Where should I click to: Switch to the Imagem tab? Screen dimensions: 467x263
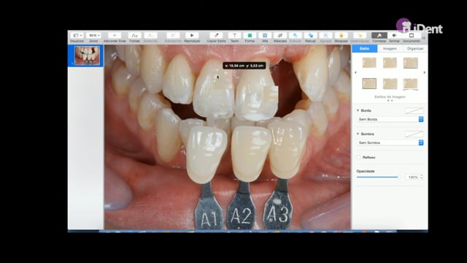(x=390, y=49)
